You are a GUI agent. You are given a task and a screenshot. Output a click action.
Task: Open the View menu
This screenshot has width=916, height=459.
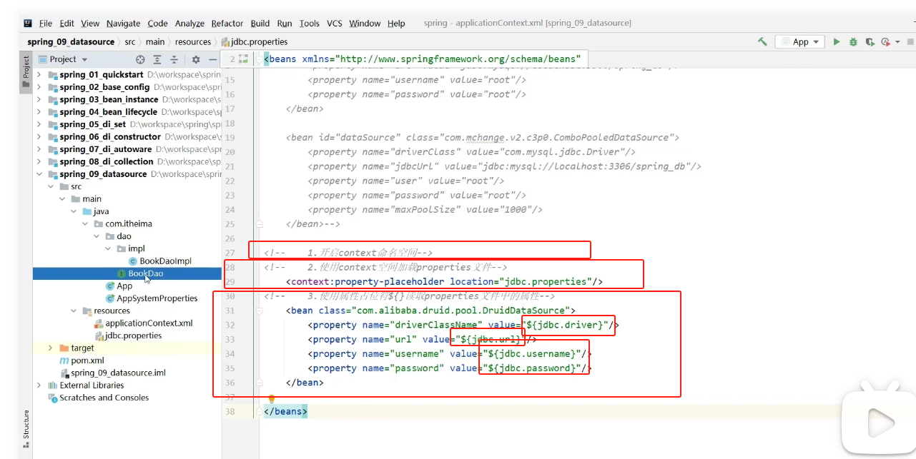click(x=91, y=23)
